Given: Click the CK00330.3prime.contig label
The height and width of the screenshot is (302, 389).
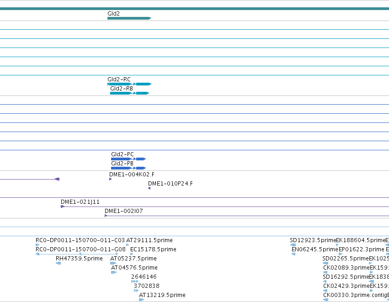Looking at the screenshot, I should click(x=356, y=295).
